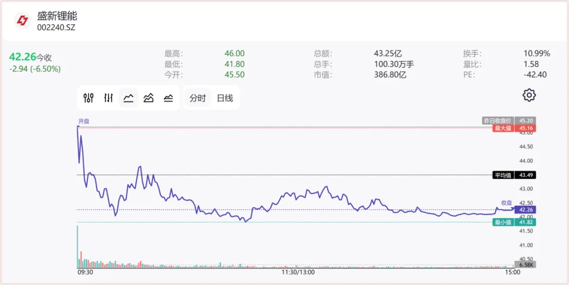Click the 换手 value 10.99%
This screenshot has height=285, width=569.
click(x=537, y=54)
